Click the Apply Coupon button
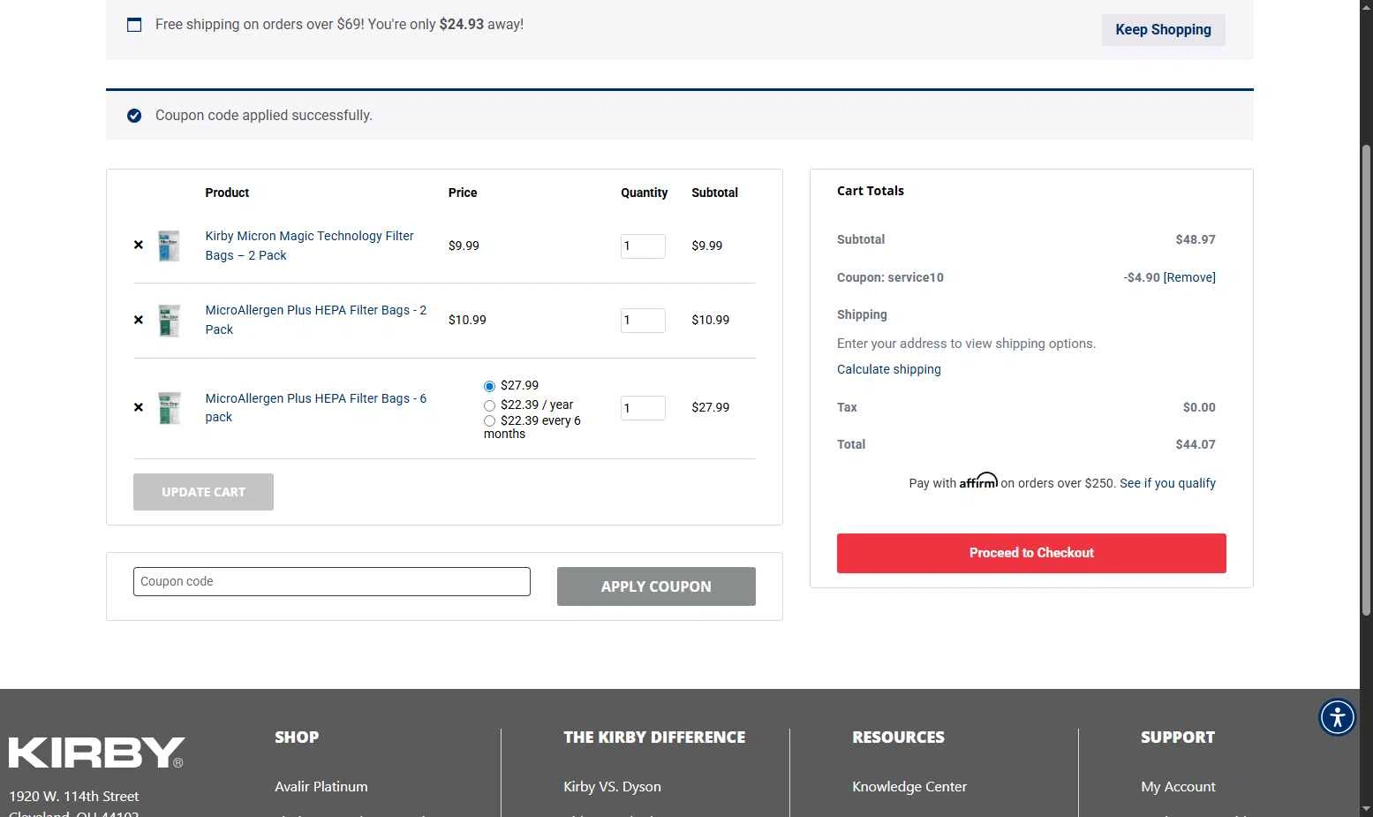Screen dimensions: 1373x817 click(656, 586)
